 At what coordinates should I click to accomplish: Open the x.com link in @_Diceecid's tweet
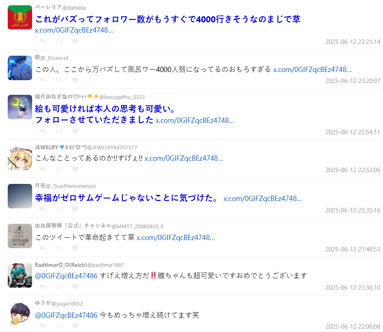pyautogui.click(x=312, y=70)
